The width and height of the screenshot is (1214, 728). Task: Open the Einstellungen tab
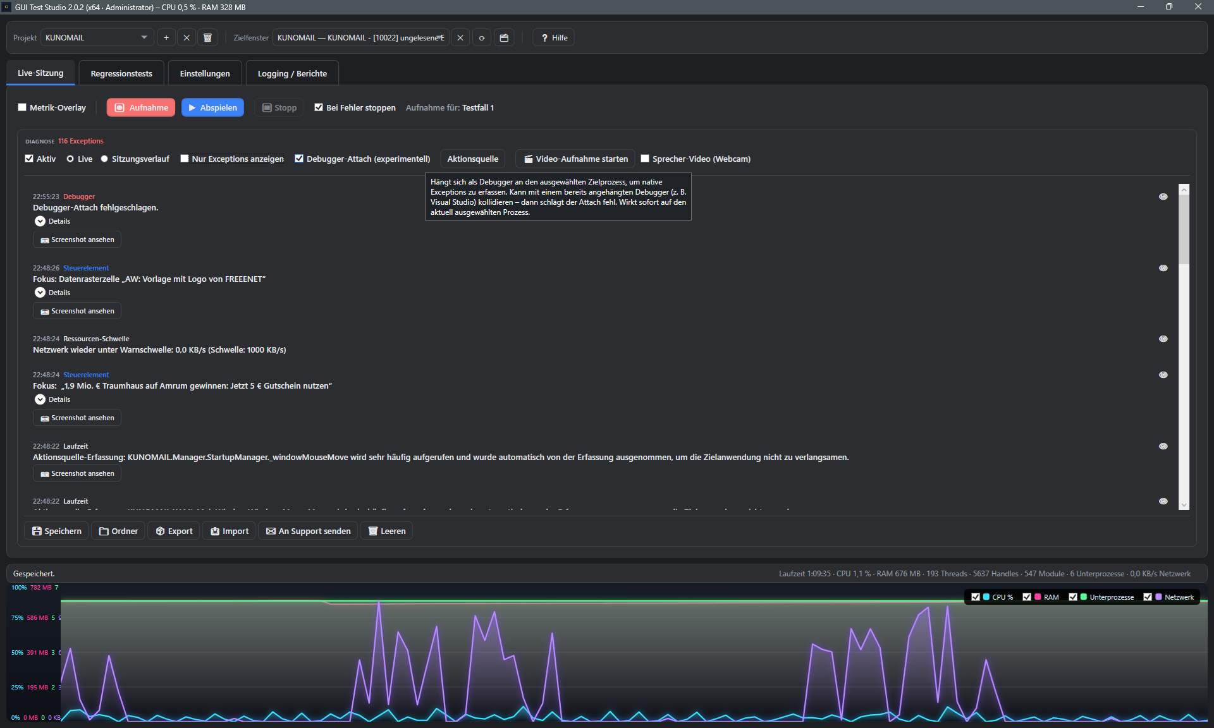tap(205, 73)
